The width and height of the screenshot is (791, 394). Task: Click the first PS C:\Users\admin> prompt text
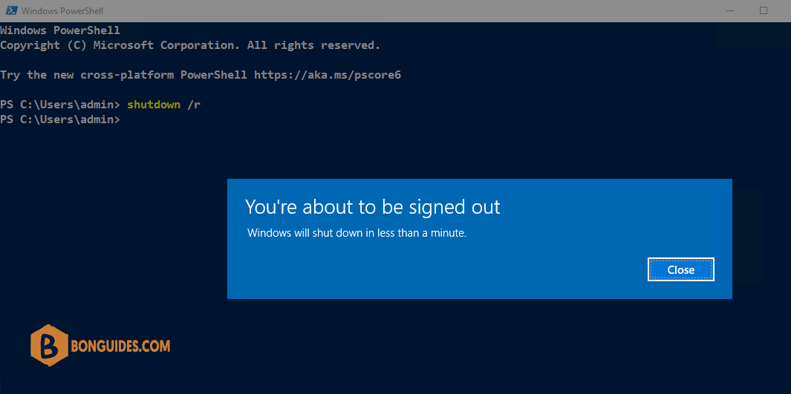coord(60,105)
